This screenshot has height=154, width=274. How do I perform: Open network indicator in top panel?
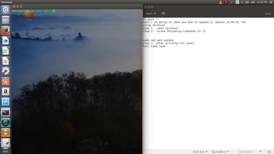232,2
